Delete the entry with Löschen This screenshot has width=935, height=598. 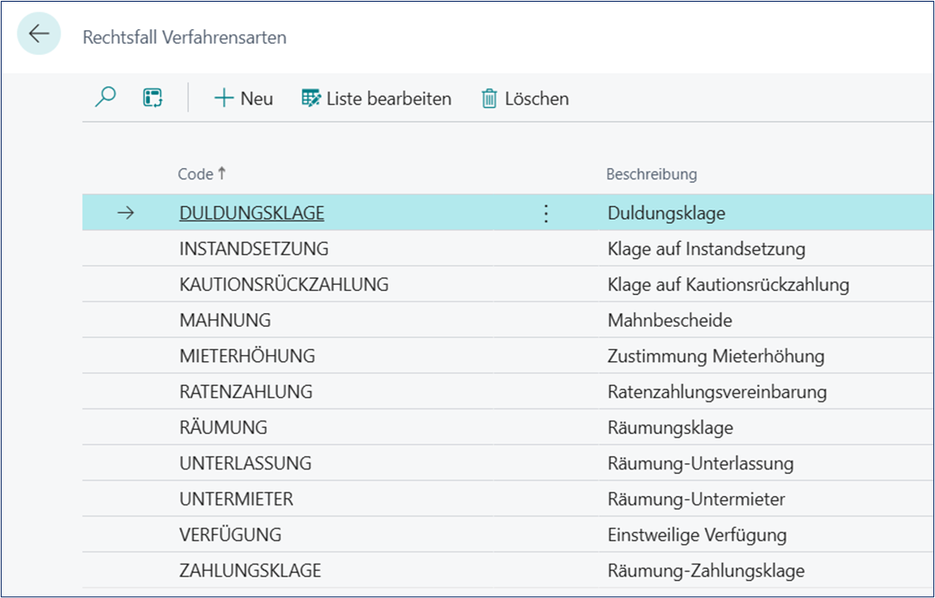point(525,99)
